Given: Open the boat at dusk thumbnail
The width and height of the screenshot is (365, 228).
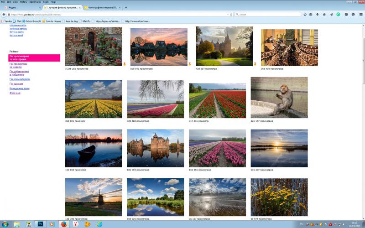Looking at the screenshot, I should [94, 148].
